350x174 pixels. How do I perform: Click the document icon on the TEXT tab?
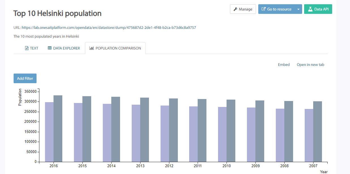click(x=27, y=48)
